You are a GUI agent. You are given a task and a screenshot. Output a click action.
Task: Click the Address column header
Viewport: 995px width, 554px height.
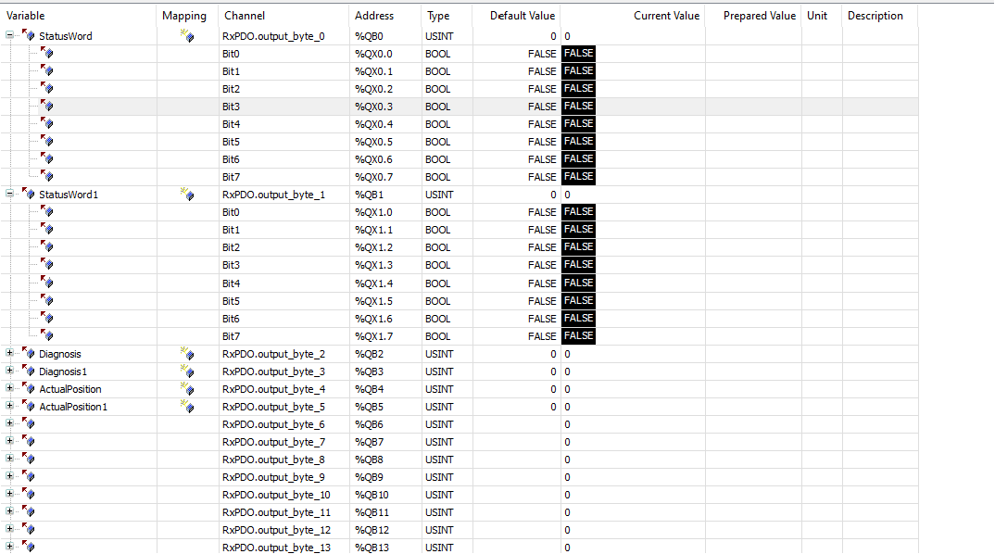click(374, 16)
